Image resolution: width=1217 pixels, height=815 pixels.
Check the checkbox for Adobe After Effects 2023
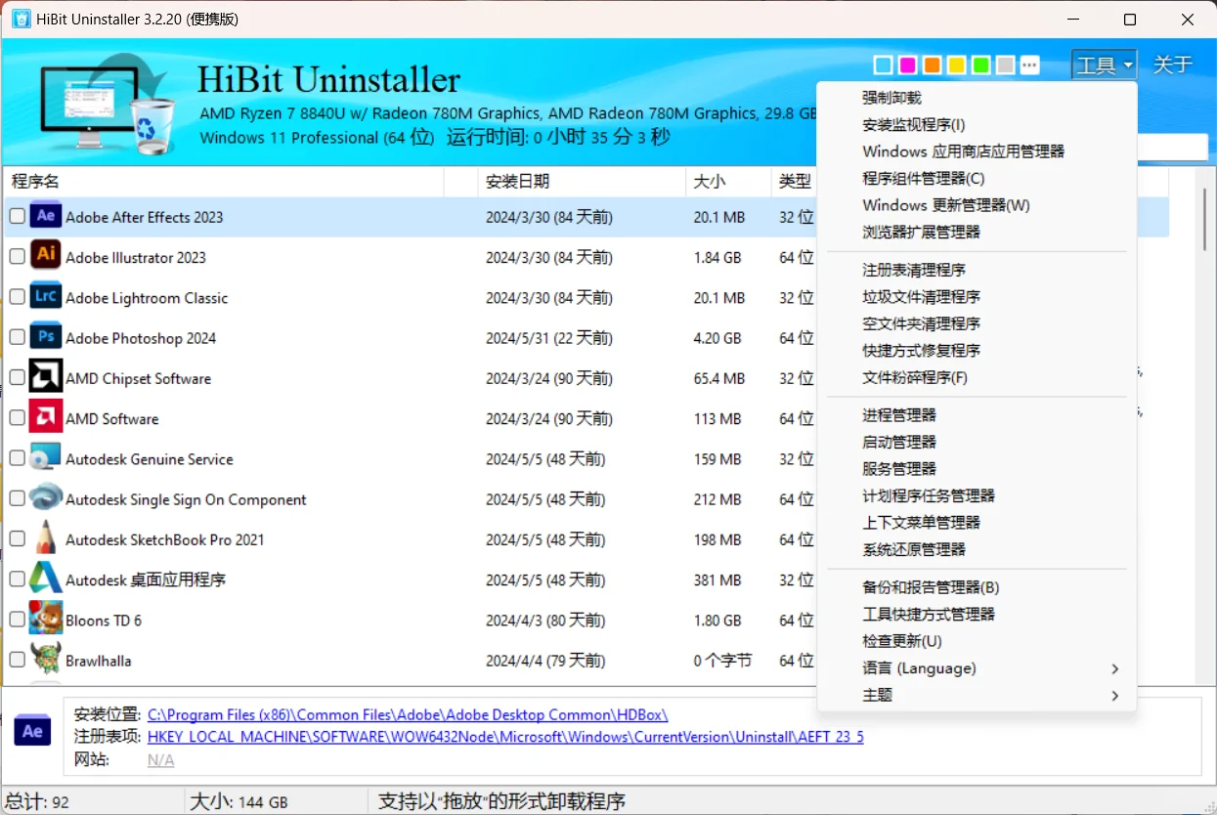click(17, 216)
